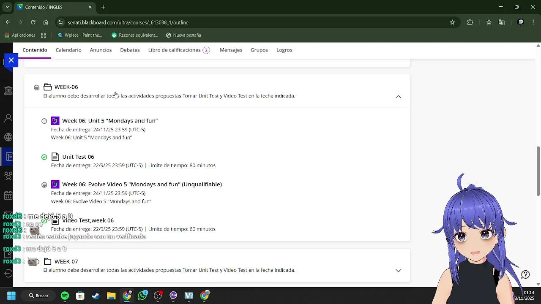Open the Week 06 Unit 5 Mondays and fun icon
Image resolution: width=541 pixels, height=304 pixels.
tap(55, 121)
